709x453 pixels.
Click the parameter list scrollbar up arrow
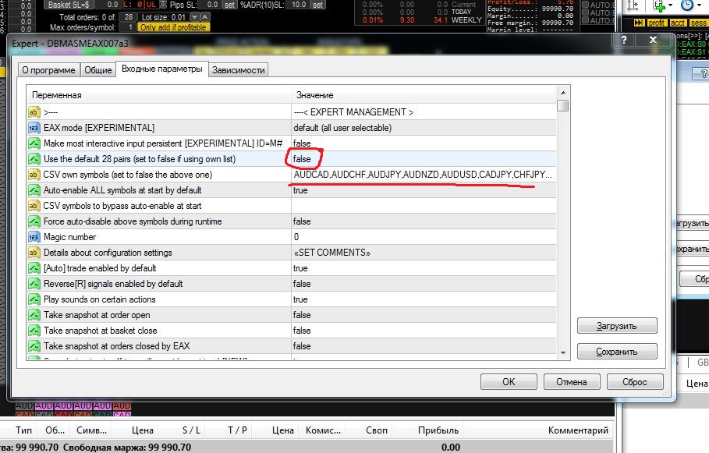[563, 93]
